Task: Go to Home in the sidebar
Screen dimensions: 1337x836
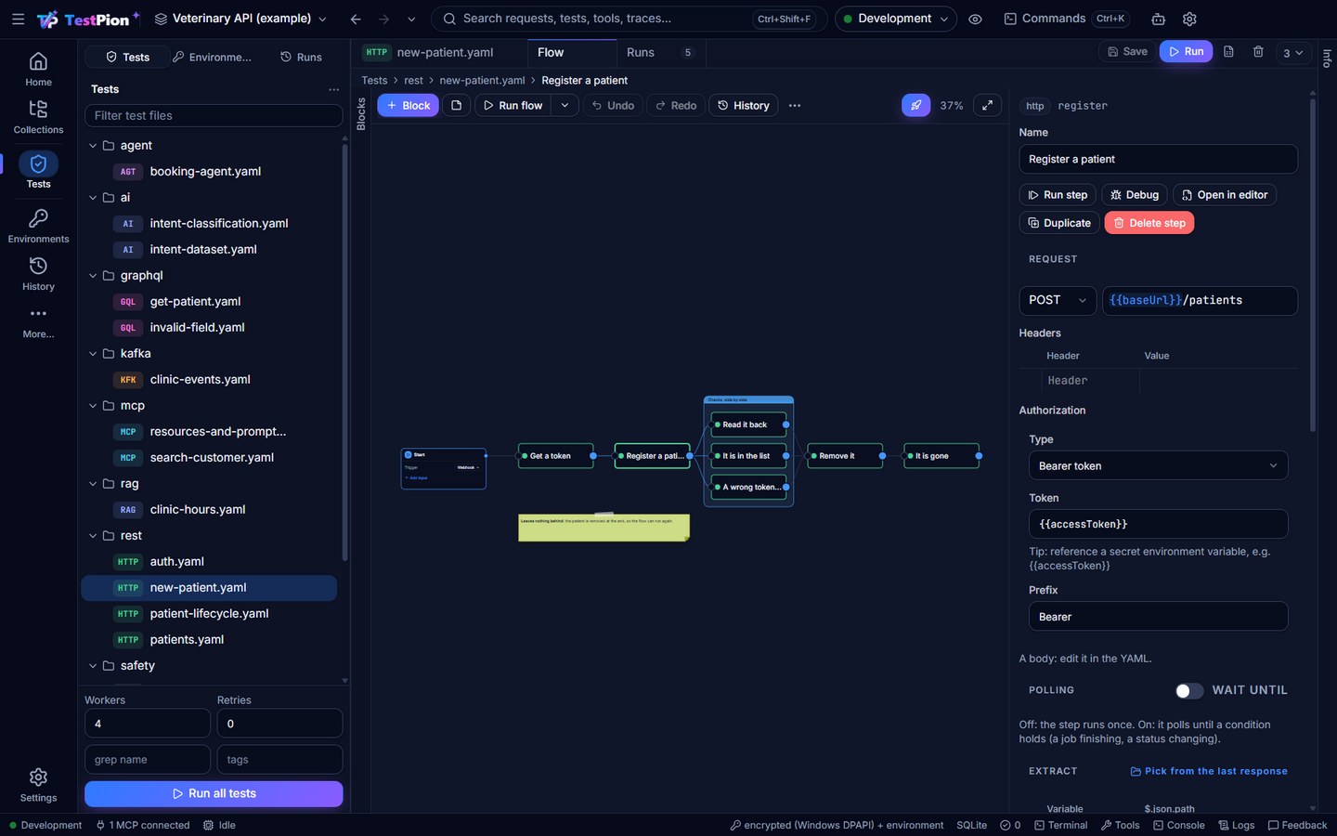Action: pyautogui.click(x=38, y=69)
